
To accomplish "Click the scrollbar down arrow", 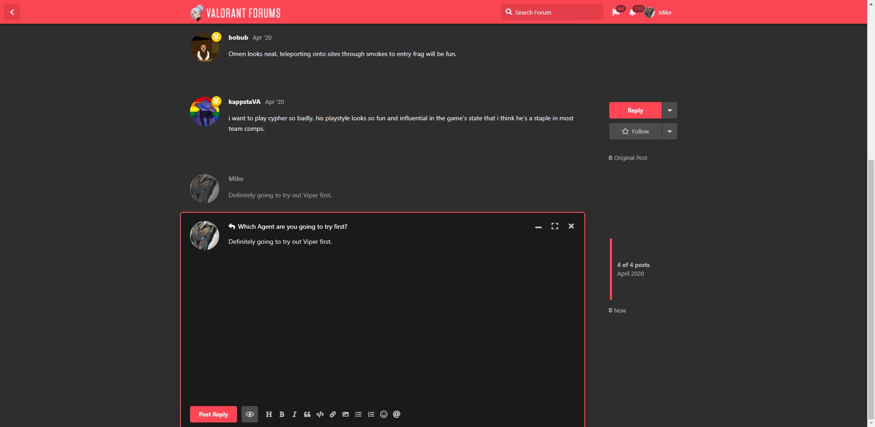I will [871, 423].
